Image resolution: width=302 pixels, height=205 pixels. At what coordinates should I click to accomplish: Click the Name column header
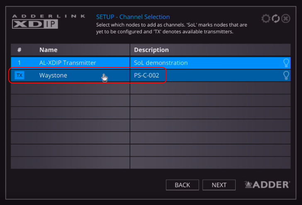click(x=48, y=50)
